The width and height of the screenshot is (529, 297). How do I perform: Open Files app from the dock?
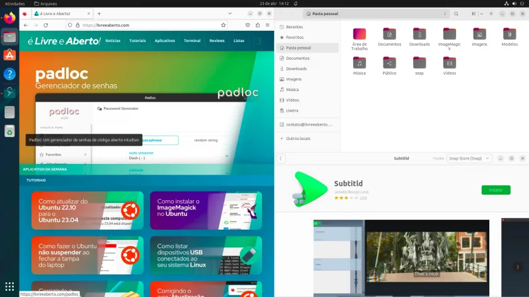pos(9,37)
